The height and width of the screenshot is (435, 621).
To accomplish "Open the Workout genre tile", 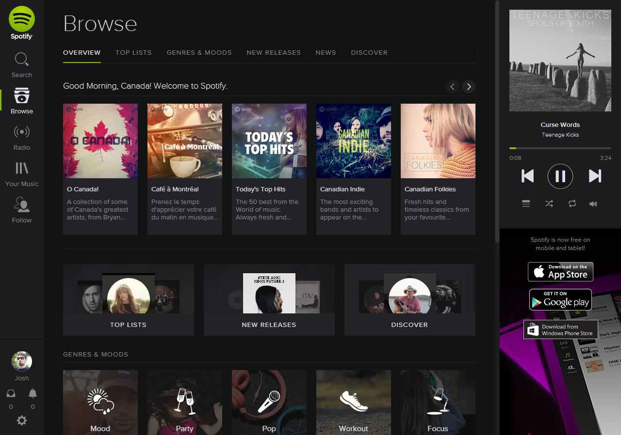I will pos(354,403).
